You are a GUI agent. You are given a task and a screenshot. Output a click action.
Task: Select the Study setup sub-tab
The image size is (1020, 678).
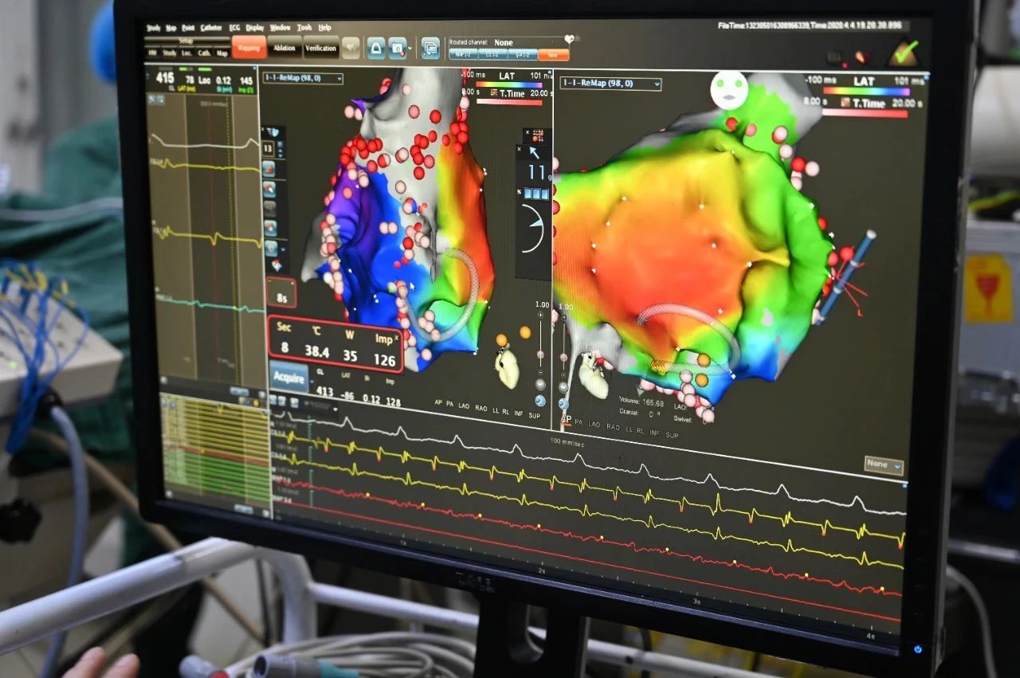click(x=170, y=53)
